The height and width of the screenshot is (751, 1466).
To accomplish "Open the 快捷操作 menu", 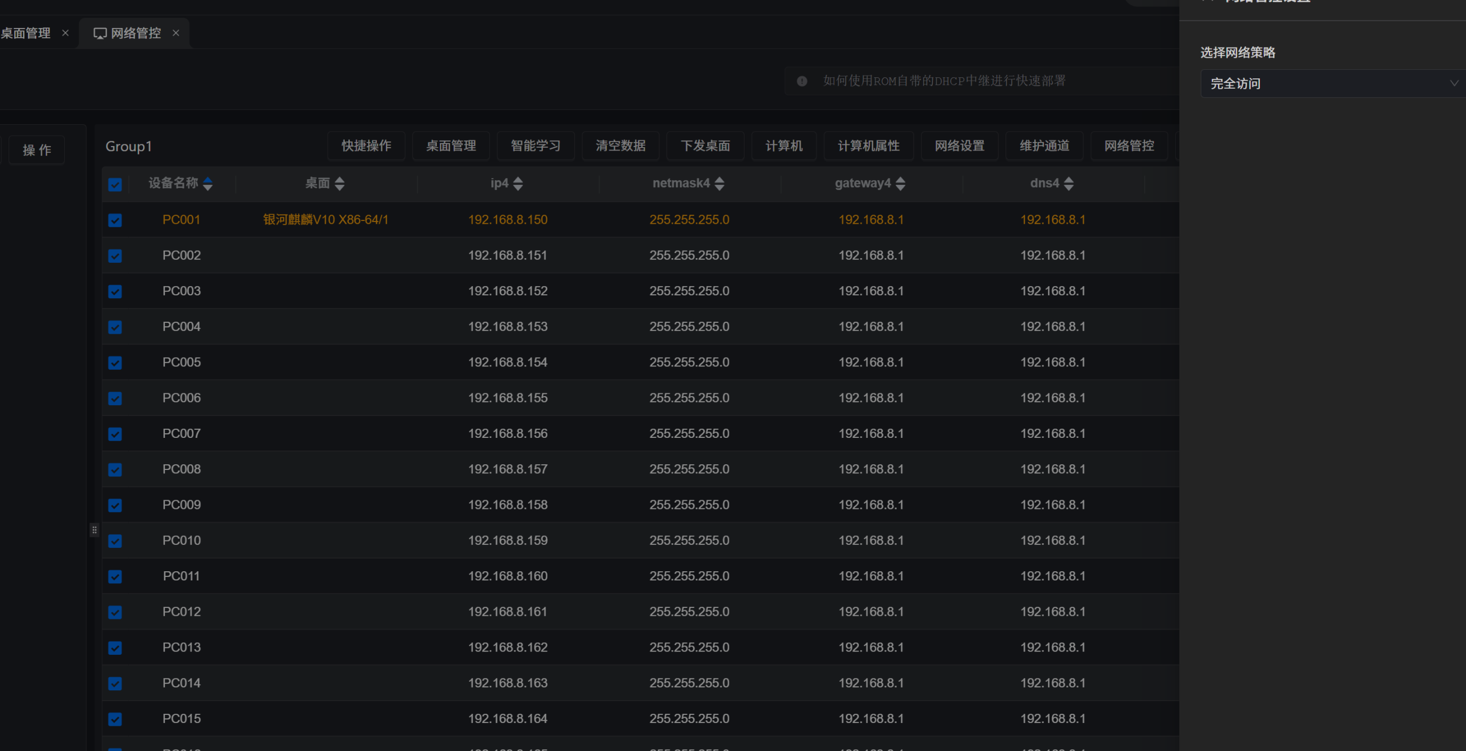I will click(366, 146).
